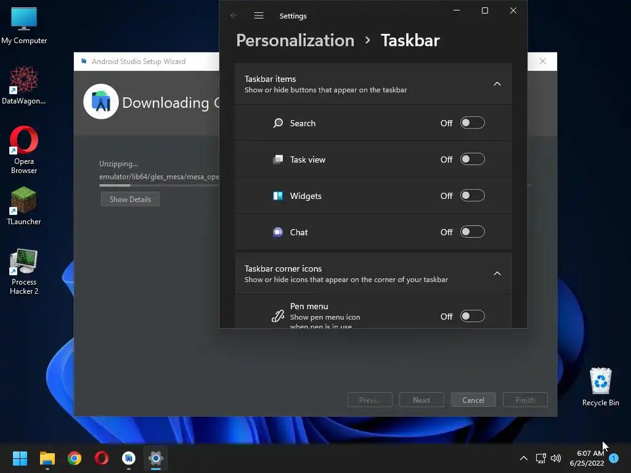Open the Recycle Bin desktop icon

600,387
